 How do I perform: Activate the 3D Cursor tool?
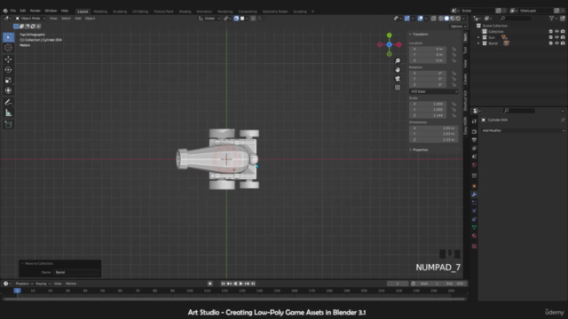point(8,48)
